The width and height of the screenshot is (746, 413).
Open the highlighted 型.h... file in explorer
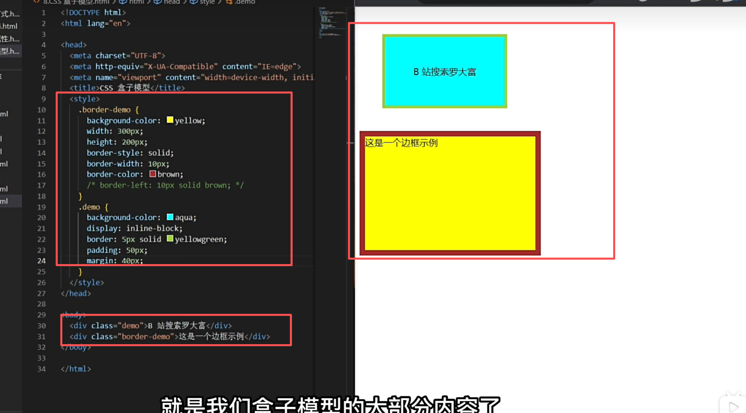coord(10,51)
